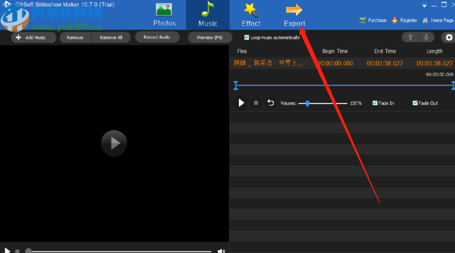Click the 100% volume value
Screen dimensions: 455x253
click(356, 103)
